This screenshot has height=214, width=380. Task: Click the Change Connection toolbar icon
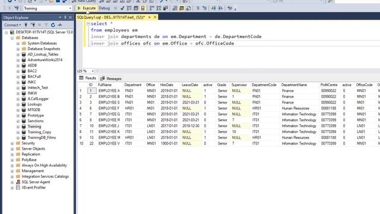(x=17, y=8)
